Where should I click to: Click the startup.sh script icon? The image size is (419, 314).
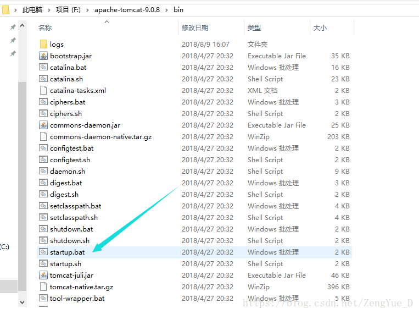43,263
